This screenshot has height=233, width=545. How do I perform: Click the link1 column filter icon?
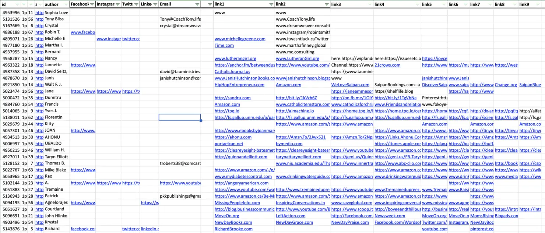pyautogui.click(x=271, y=4)
